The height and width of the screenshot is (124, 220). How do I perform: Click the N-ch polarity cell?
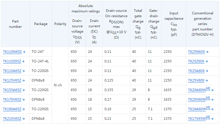[58, 85]
